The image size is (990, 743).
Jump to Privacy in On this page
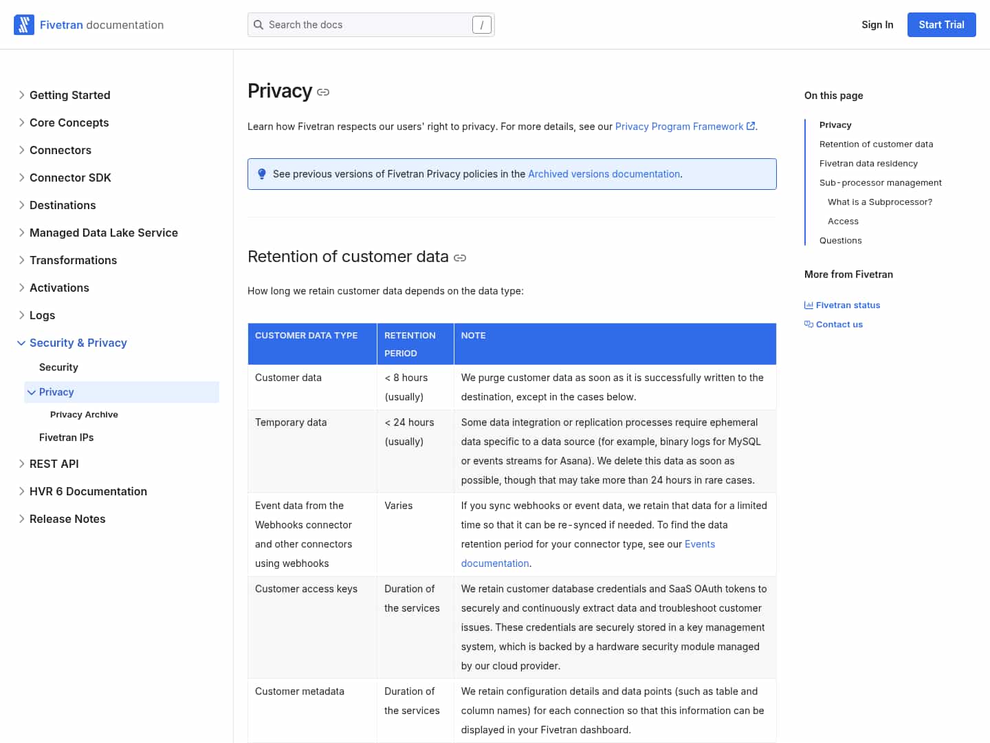(x=835, y=125)
